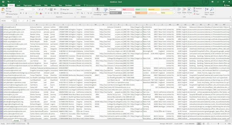Open the font size dropdown
This screenshot has height=125, width=232.
pyautogui.click(x=37, y=10)
